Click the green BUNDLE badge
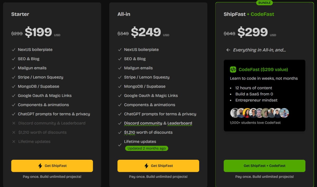Viewport: 317px width, 187px height. coord(264,3)
